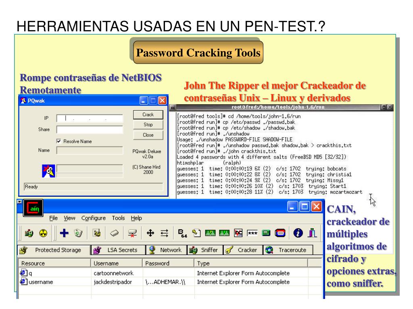
Task: Click the Stop button in PQwak
Action: (x=148, y=125)
